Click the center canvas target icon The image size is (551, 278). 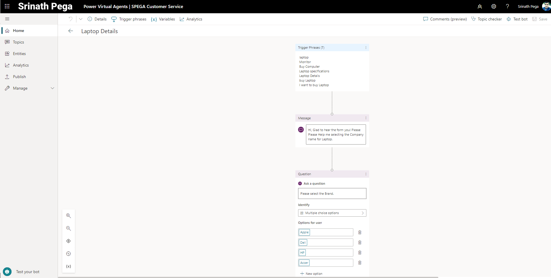click(x=69, y=241)
